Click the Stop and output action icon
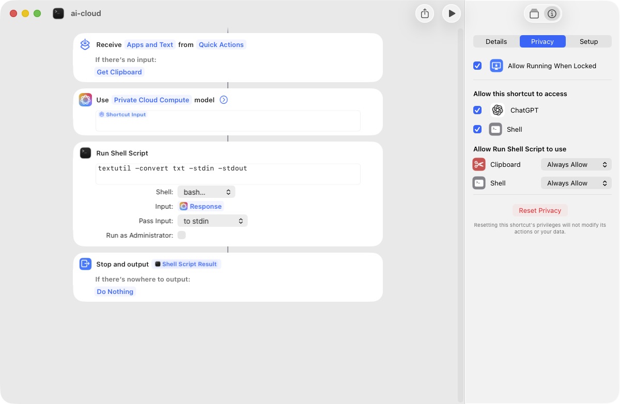 (85, 264)
